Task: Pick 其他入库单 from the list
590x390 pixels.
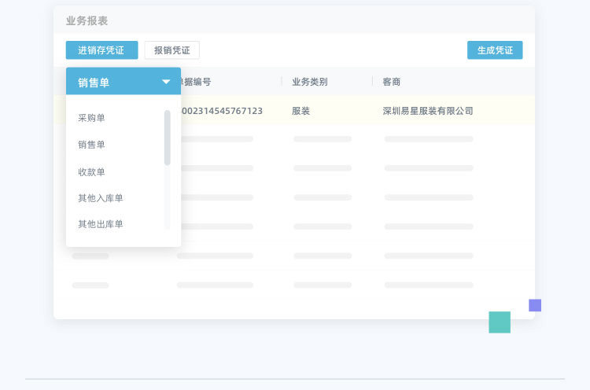Action: pyautogui.click(x=101, y=198)
